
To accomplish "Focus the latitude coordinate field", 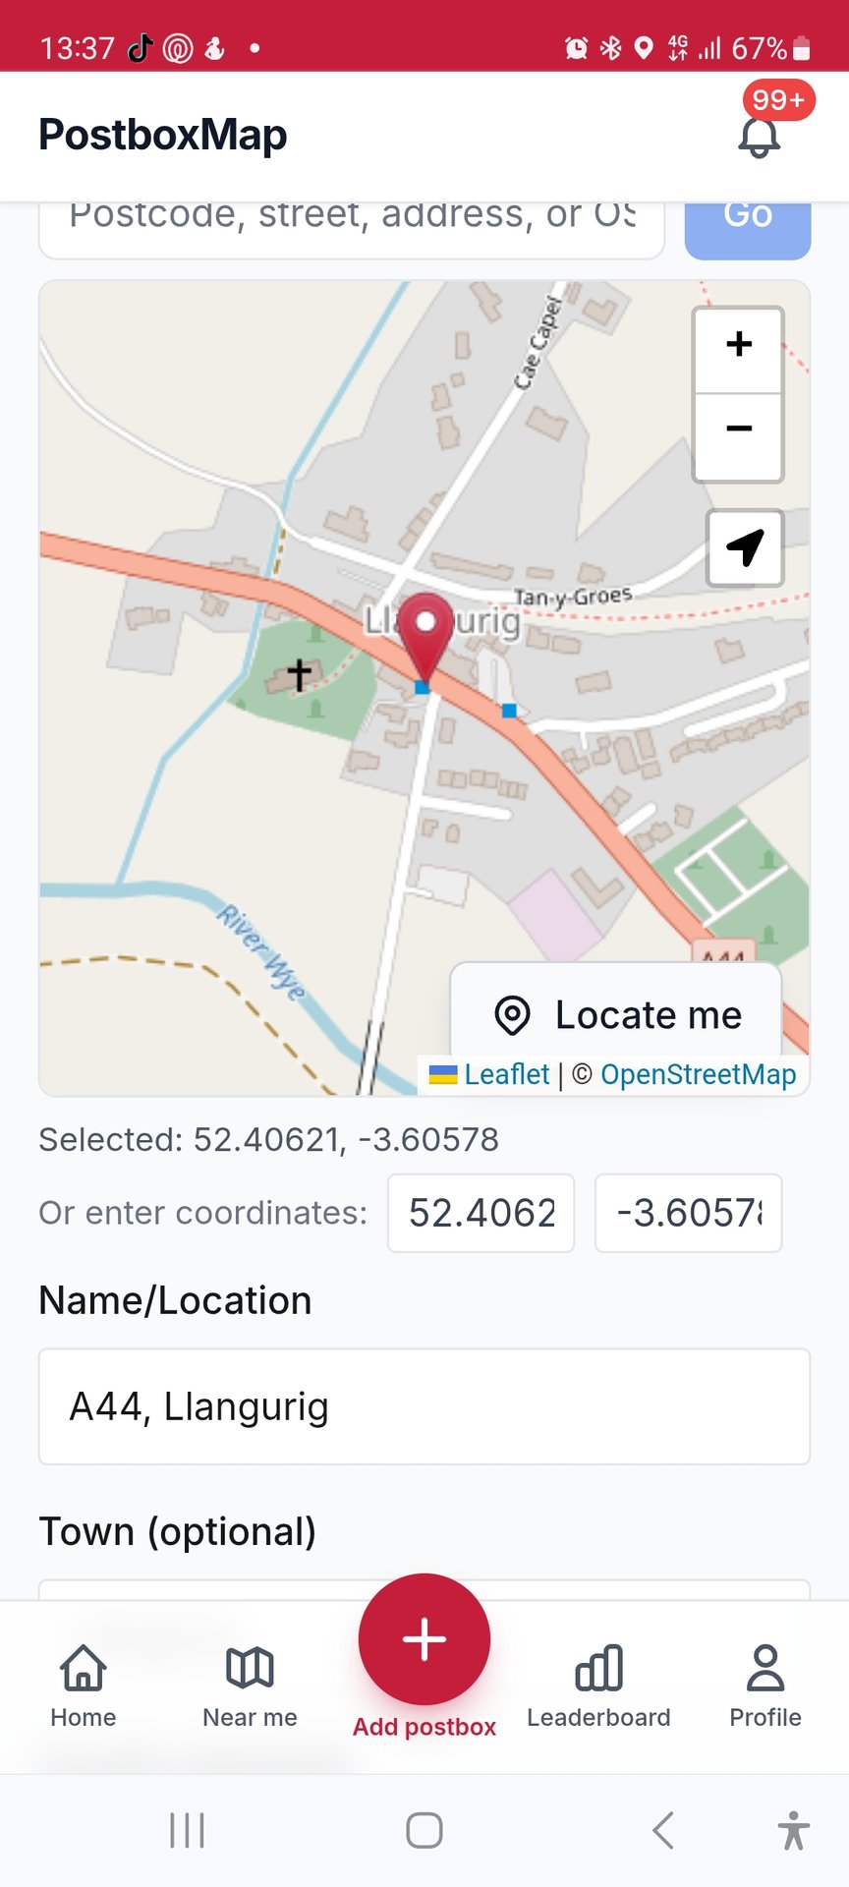I will (x=481, y=1213).
